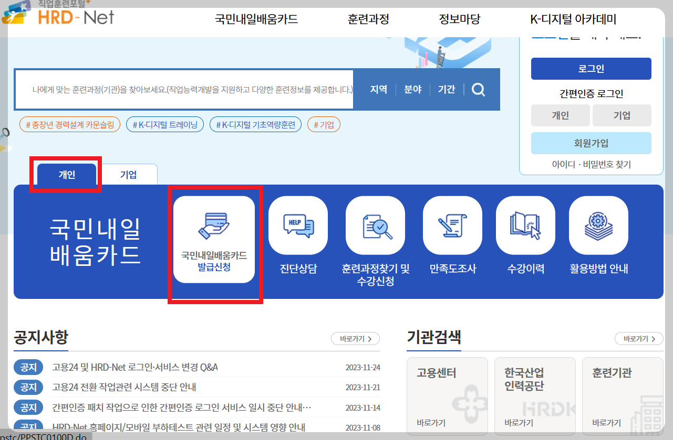Open the 활용방법 안내 gear icon
Screen dimensions: 673x440
point(598,226)
